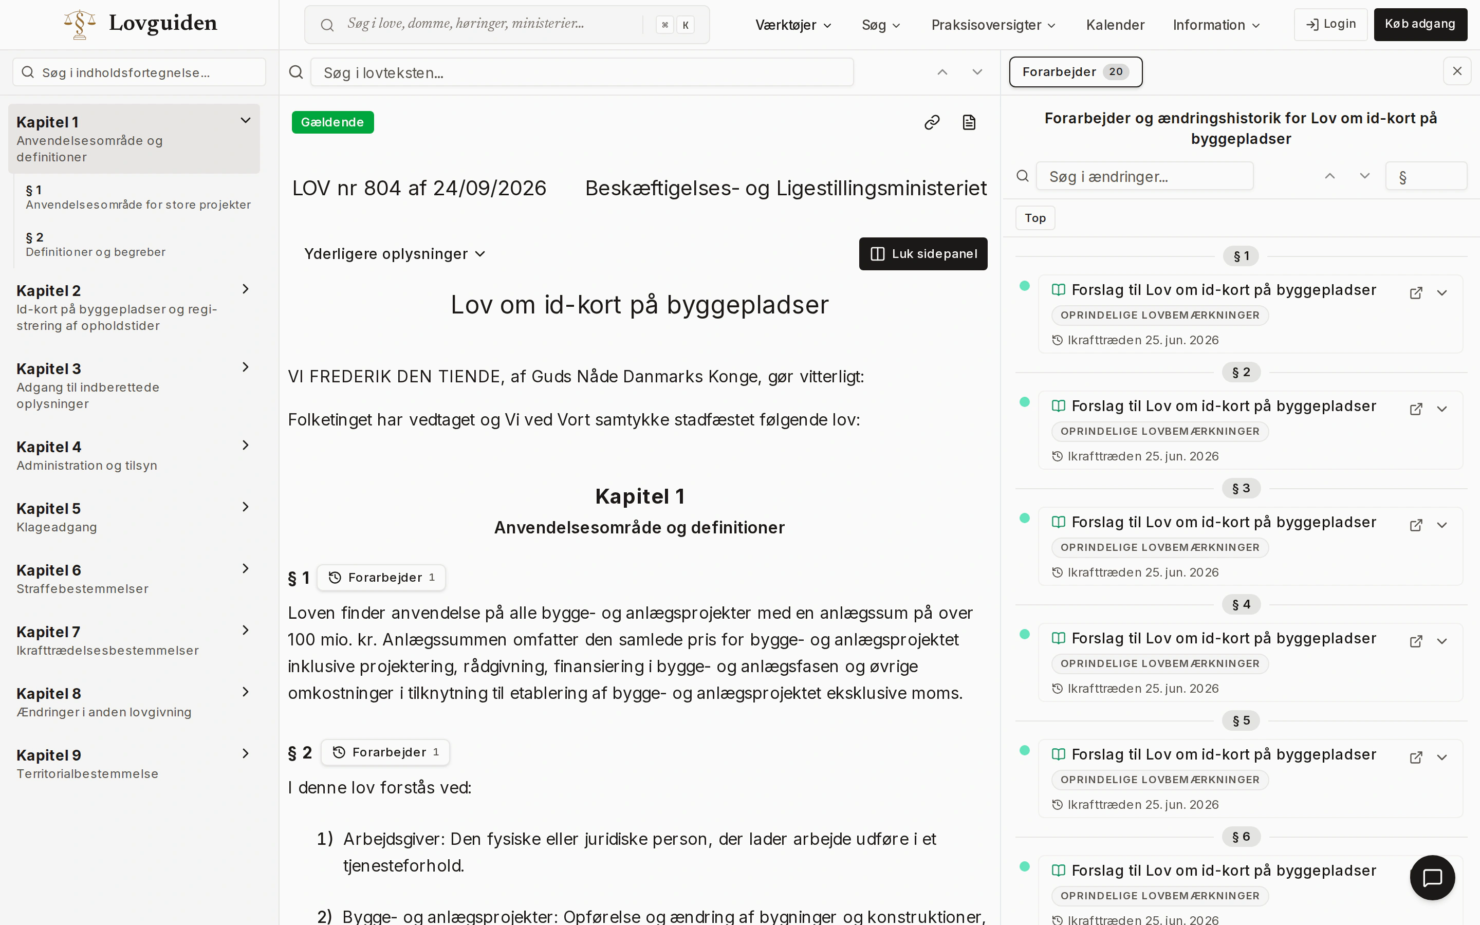Click Forarbejder badge next to § 2
The image size is (1480, 925).
(385, 752)
